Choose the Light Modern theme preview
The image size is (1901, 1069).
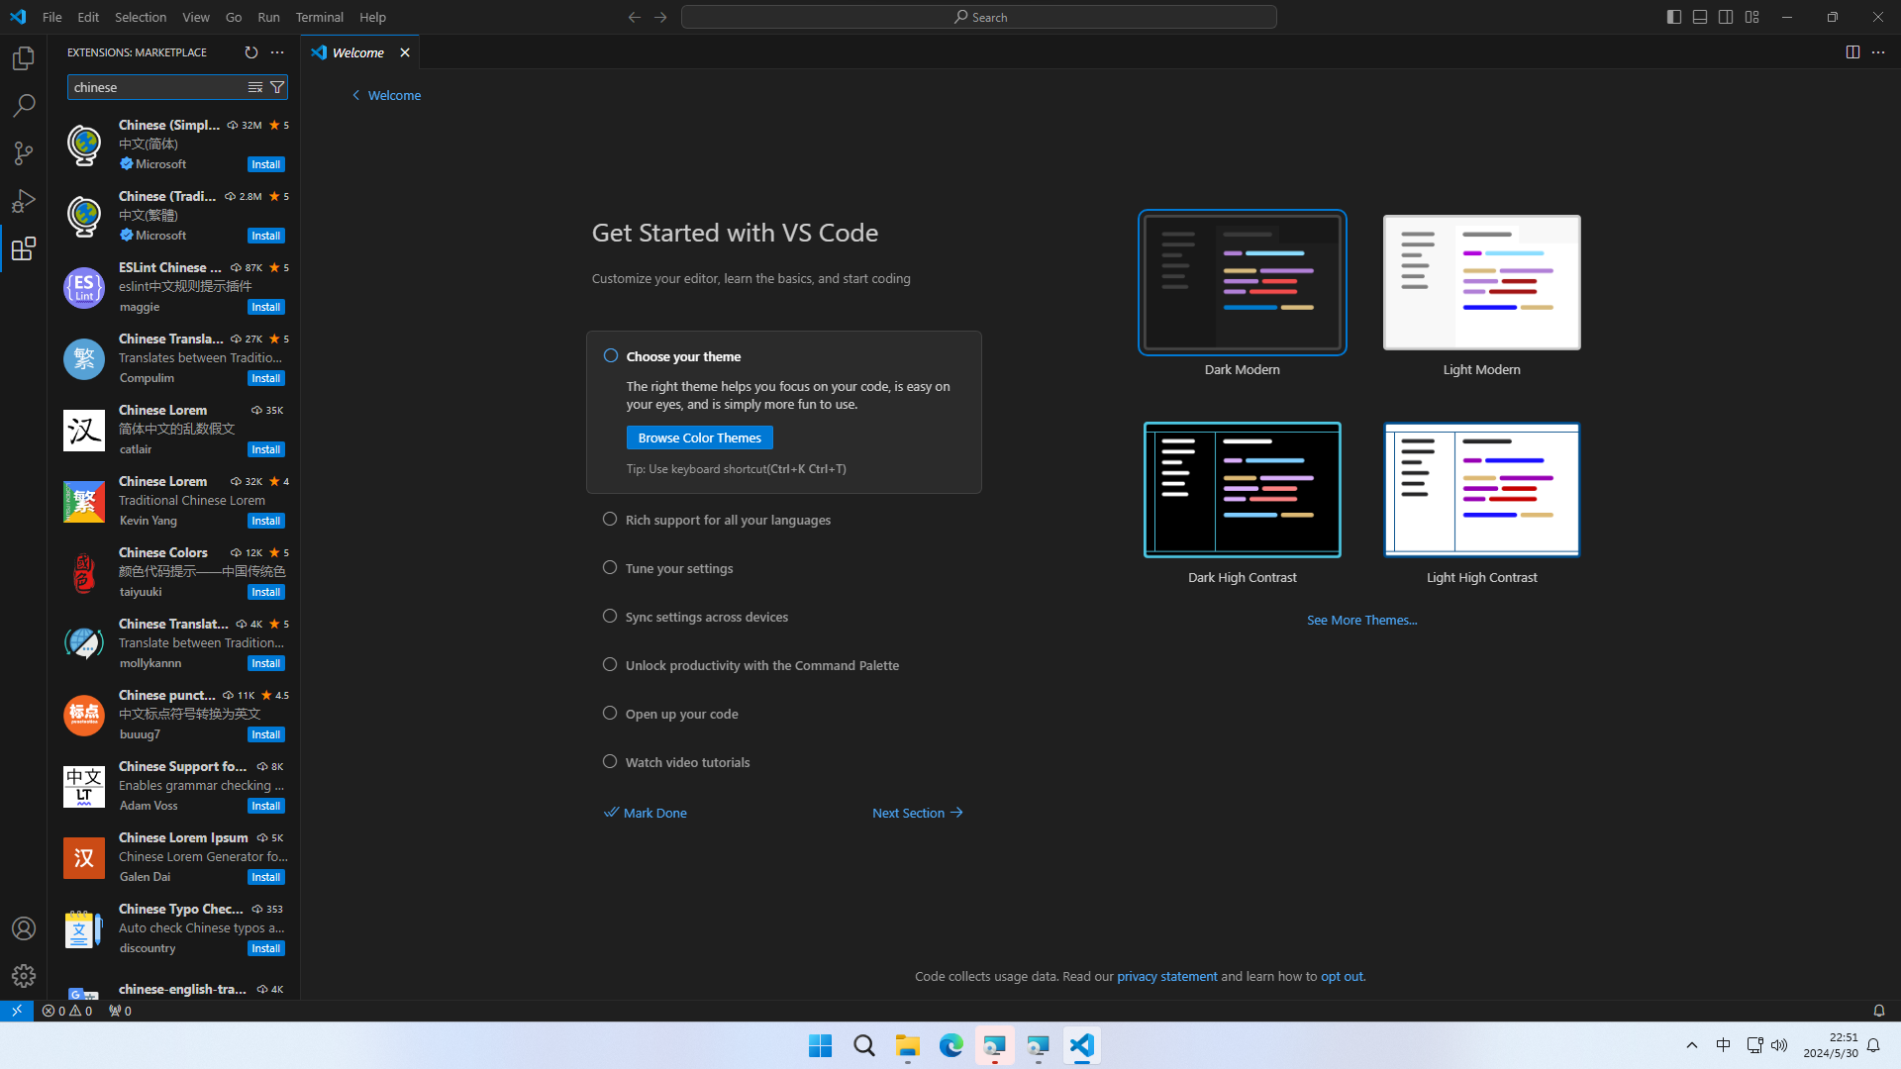1481,283
